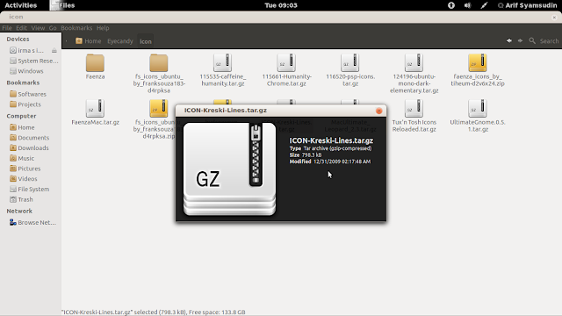Navigate to Home in path bar
The image size is (562, 316).
88,41
